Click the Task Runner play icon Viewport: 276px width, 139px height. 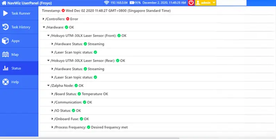pyautogui.click(x=5, y=13)
